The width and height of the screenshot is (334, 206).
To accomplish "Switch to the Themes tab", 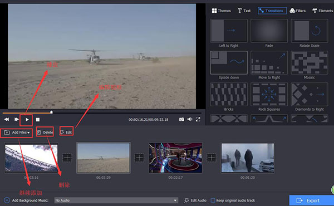I will click(222, 11).
